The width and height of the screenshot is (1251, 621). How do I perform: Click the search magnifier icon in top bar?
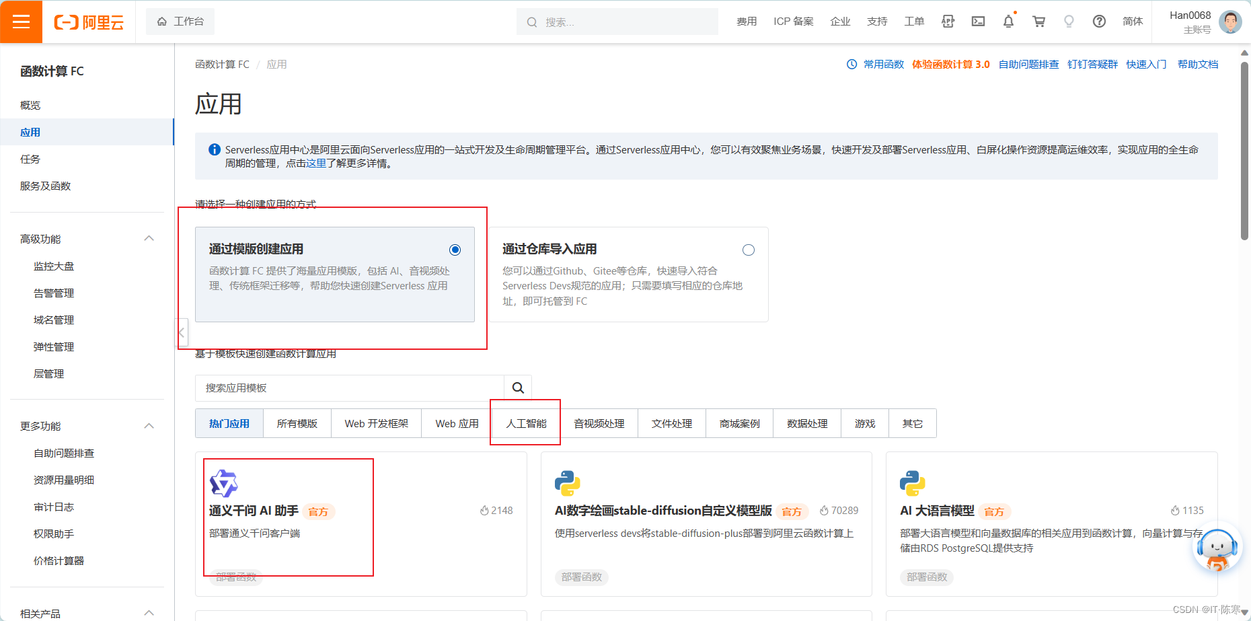532,22
